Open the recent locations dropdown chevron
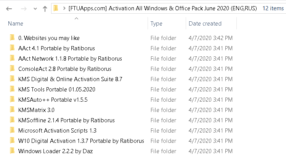The width and height of the screenshot is (286, 160). pyautogui.click(x=35, y=8)
